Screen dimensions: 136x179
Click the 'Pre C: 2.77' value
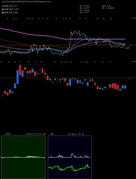[85, 12]
